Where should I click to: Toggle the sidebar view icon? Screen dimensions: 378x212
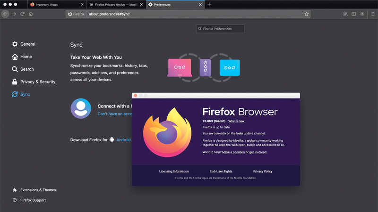click(353, 14)
